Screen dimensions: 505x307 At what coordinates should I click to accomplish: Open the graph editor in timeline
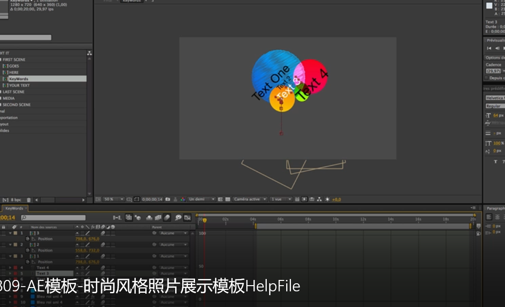(187, 218)
